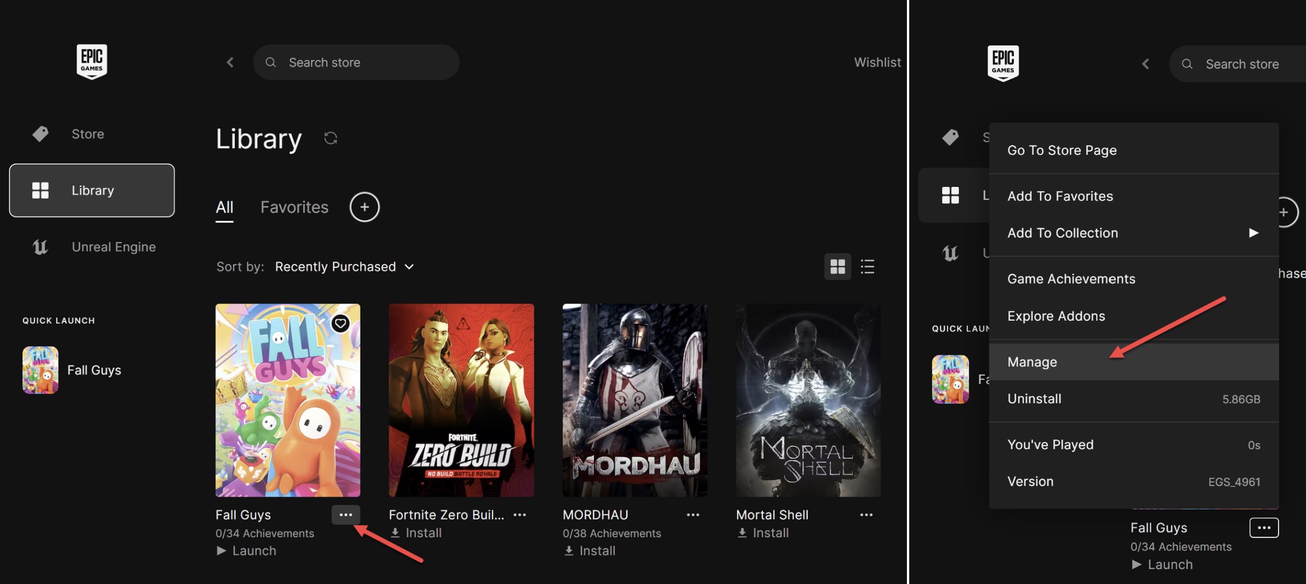Select Go To Store Page menu item
Screen dimensions: 1306x584
pyautogui.click(x=1134, y=150)
